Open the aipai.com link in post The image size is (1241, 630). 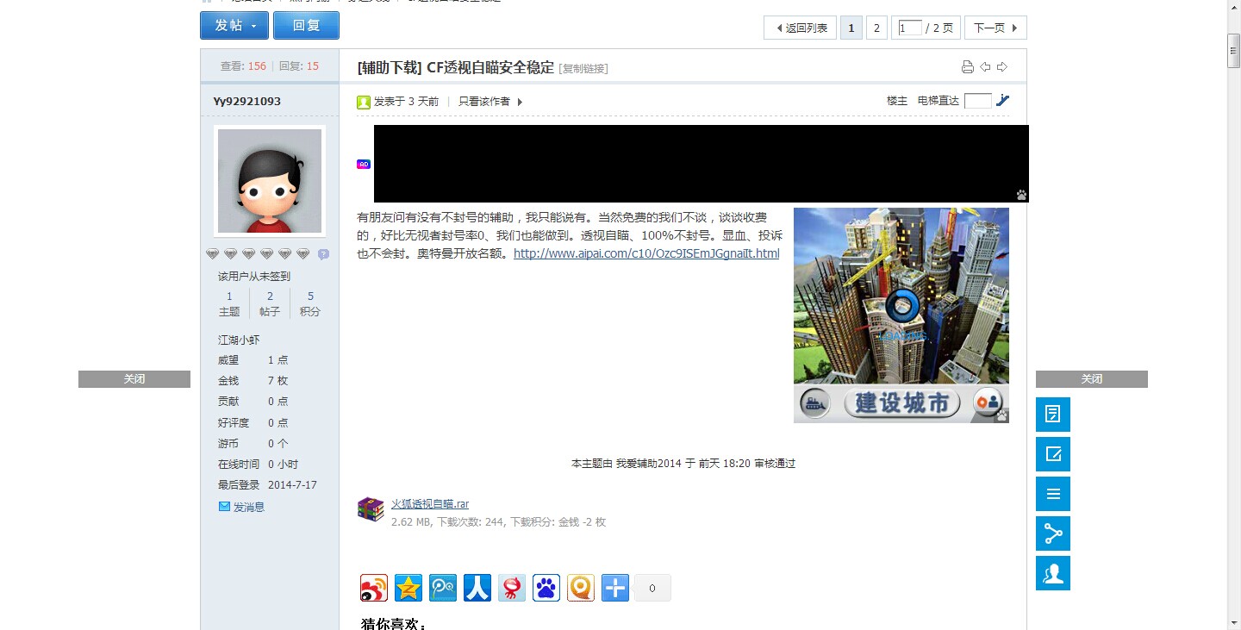(x=646, y=253)
